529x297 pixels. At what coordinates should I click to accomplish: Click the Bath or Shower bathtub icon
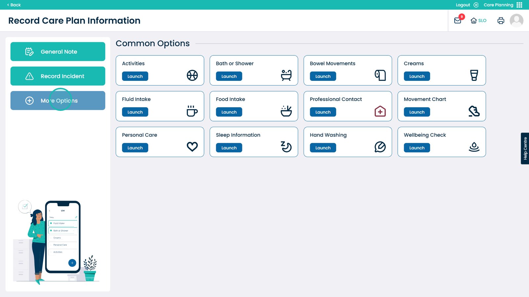coord(286,75)
